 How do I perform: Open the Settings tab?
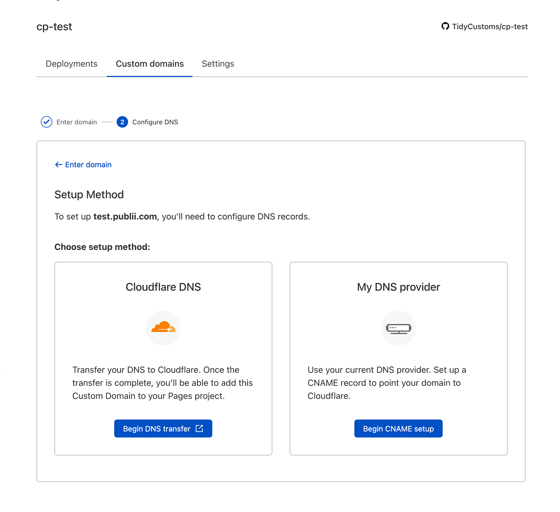[x=218, y=63]
